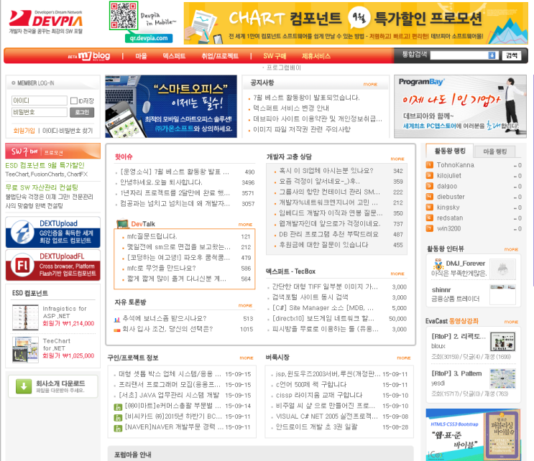534x461 pixels.
Task: Click rank icon beside dalgoo
Action: (430, 186)
